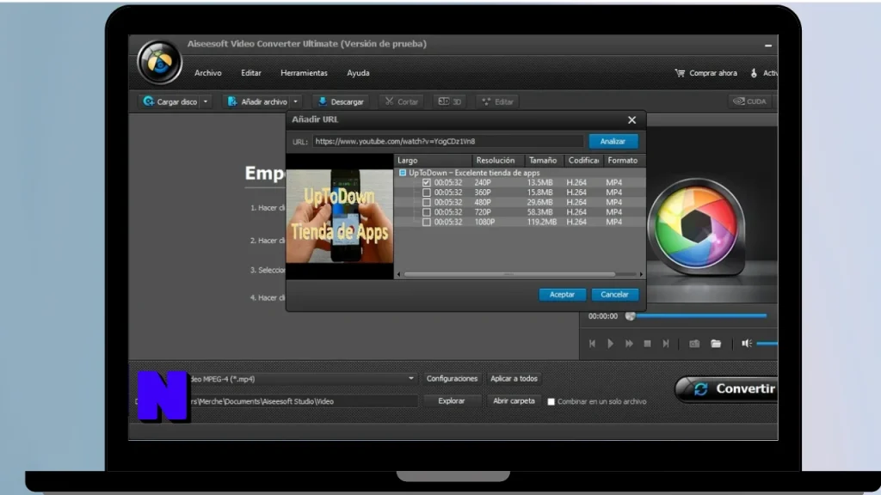Open the Ayuda menu

[358, 73]
